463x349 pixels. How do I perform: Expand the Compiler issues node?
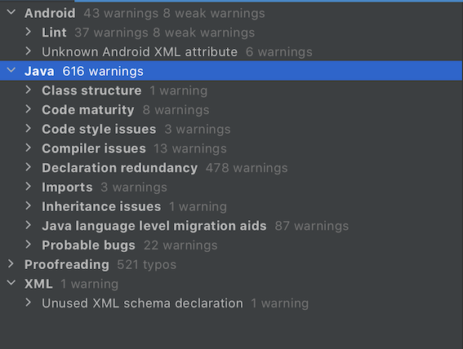coord(29,148)
